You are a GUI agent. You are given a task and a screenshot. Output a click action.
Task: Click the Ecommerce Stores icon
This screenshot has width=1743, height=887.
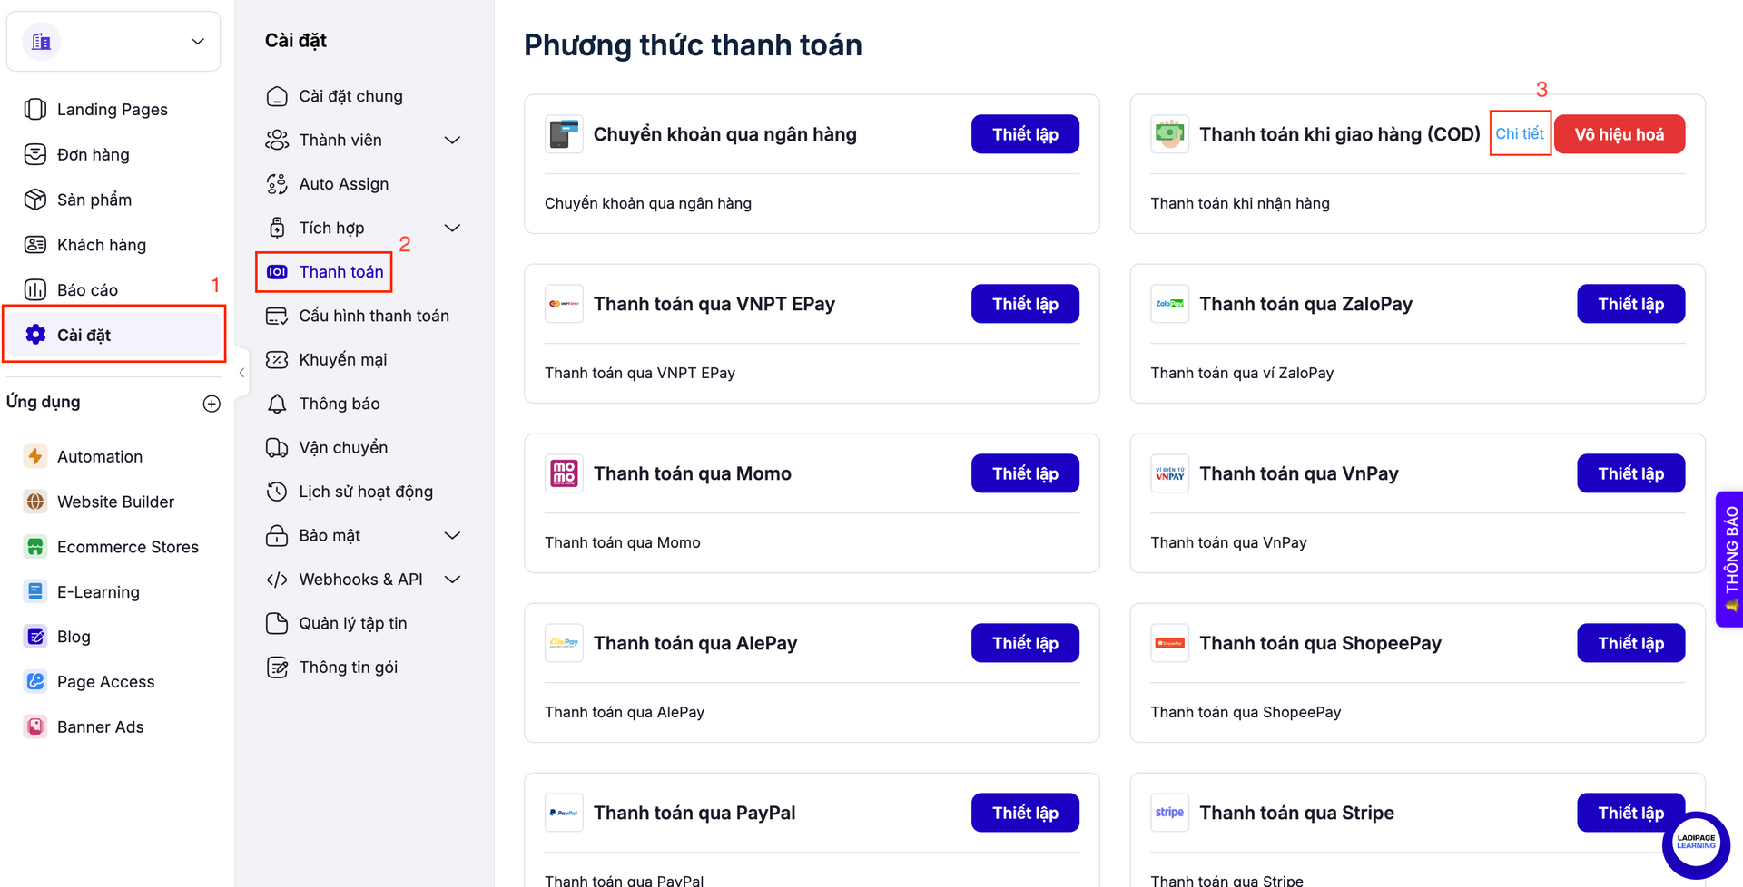[x=35, y=547]
